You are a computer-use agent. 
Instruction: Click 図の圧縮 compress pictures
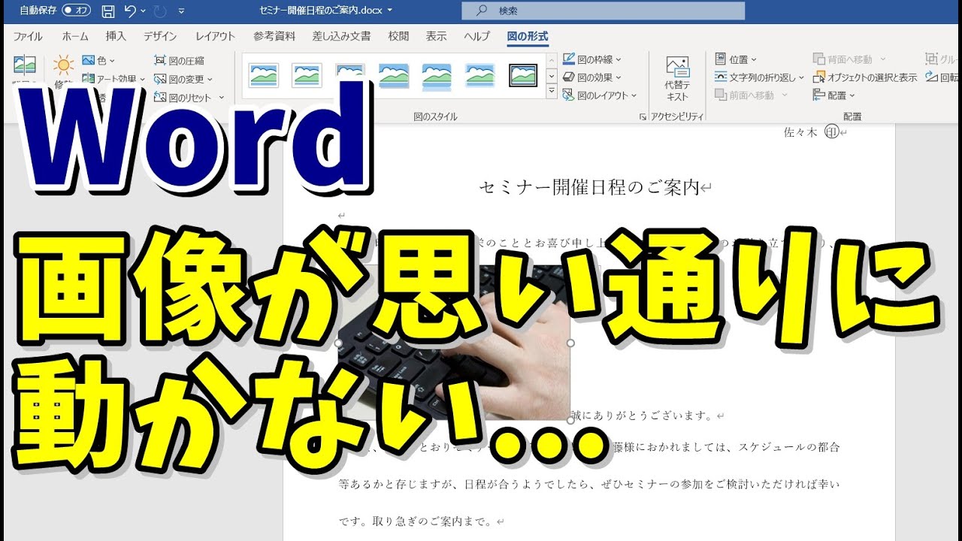click(x=179, y=61)
